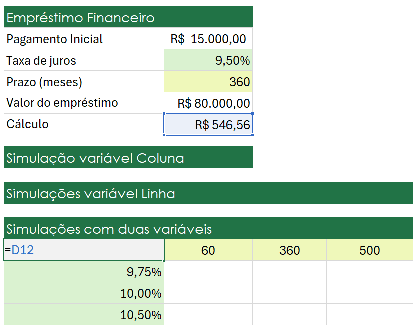This screenshot has width=417, height=329.
Task: Click the Simulação variável Coluna header
Action: tap(128, 158)
